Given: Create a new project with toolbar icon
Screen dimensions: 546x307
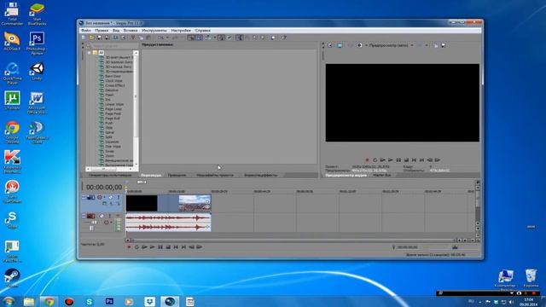Looking at the screenshot, I should [x=84, y=38].
